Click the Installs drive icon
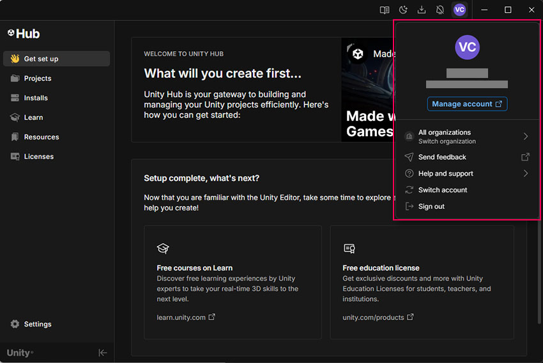 pos(15,98)
